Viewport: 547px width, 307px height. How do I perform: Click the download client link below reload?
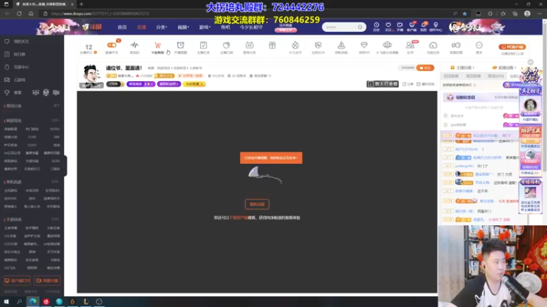pyautogui.click(x=238, y=218)
